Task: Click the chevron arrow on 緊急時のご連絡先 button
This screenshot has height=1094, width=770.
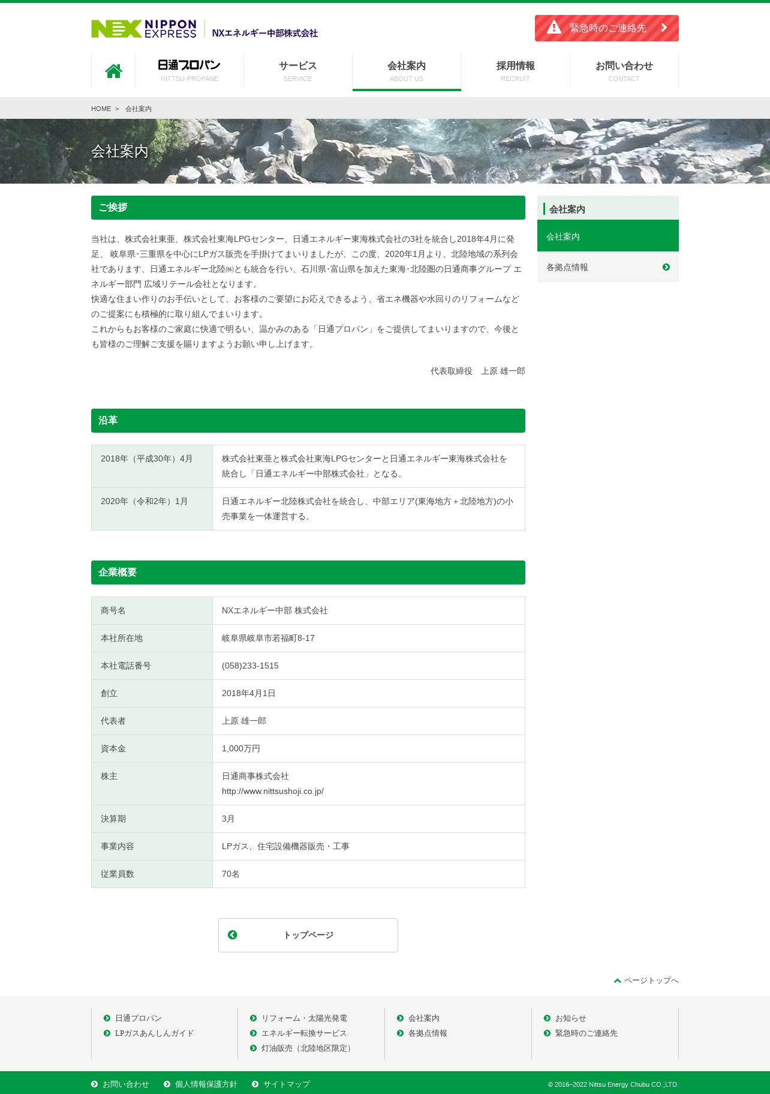Action: pyautogui.click(x=664, y=28)
